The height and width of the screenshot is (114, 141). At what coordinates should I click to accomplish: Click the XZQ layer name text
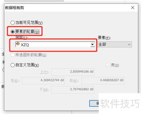[25, 45]
